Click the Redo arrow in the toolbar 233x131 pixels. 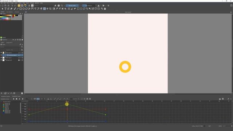coord(15,5)
